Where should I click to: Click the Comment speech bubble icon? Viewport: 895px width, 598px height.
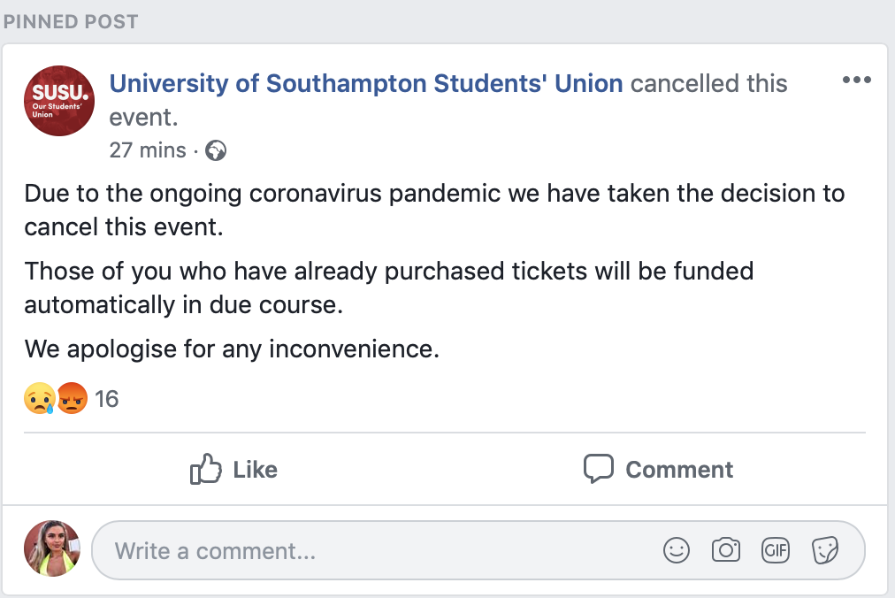[x=598, y=469]
